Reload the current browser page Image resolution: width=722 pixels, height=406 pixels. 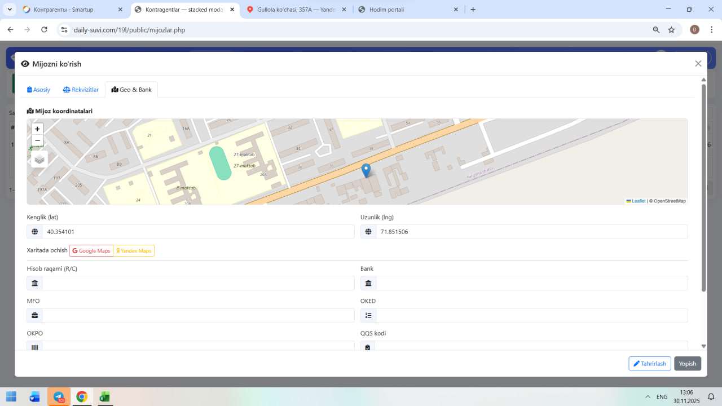[44, 30]
